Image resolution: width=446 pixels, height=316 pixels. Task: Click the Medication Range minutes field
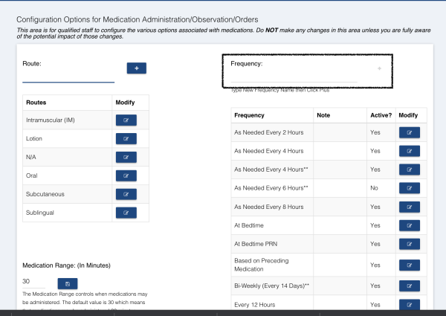(x=33, y=283)
